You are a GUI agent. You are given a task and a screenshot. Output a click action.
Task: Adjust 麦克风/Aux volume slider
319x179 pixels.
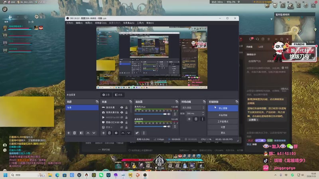coord(150,114)
